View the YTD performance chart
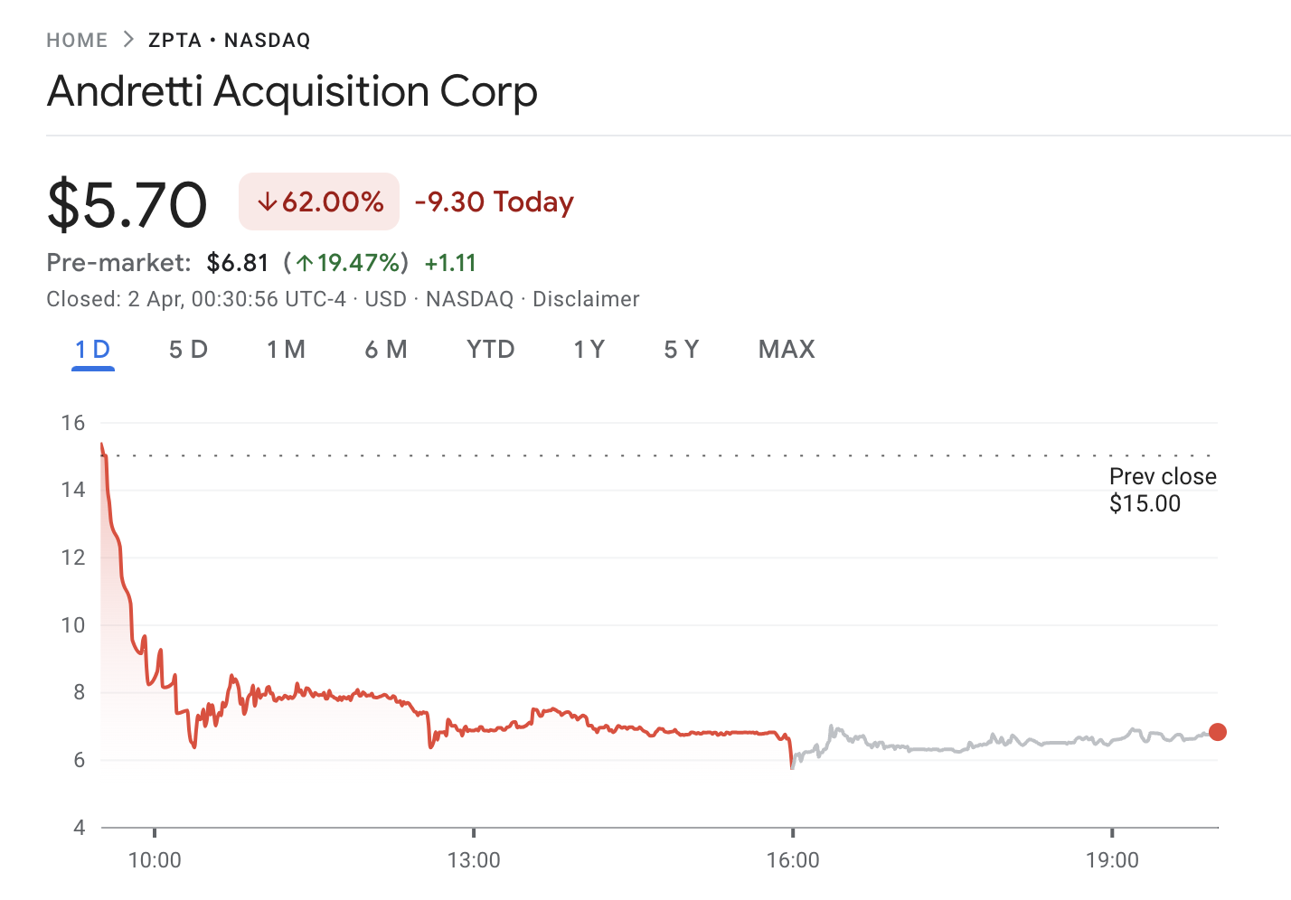This screenshot has height=900, width=1291. click(x=491, y=350)
